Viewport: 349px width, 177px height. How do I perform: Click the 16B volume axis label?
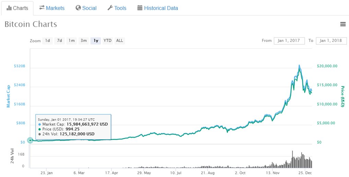[x=21, y=155]
